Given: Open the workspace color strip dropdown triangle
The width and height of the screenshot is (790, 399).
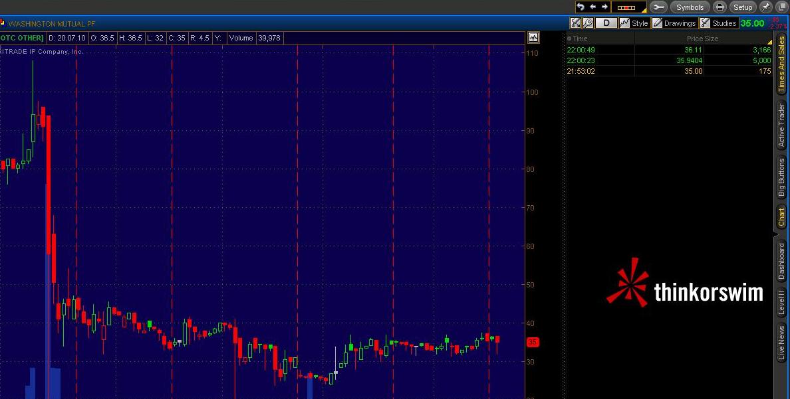Looking at the screenshot, I should 644,11.
